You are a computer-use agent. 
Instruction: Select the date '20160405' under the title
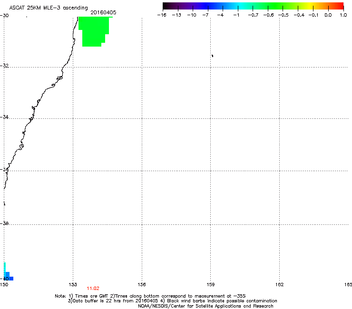coord(103,12)
